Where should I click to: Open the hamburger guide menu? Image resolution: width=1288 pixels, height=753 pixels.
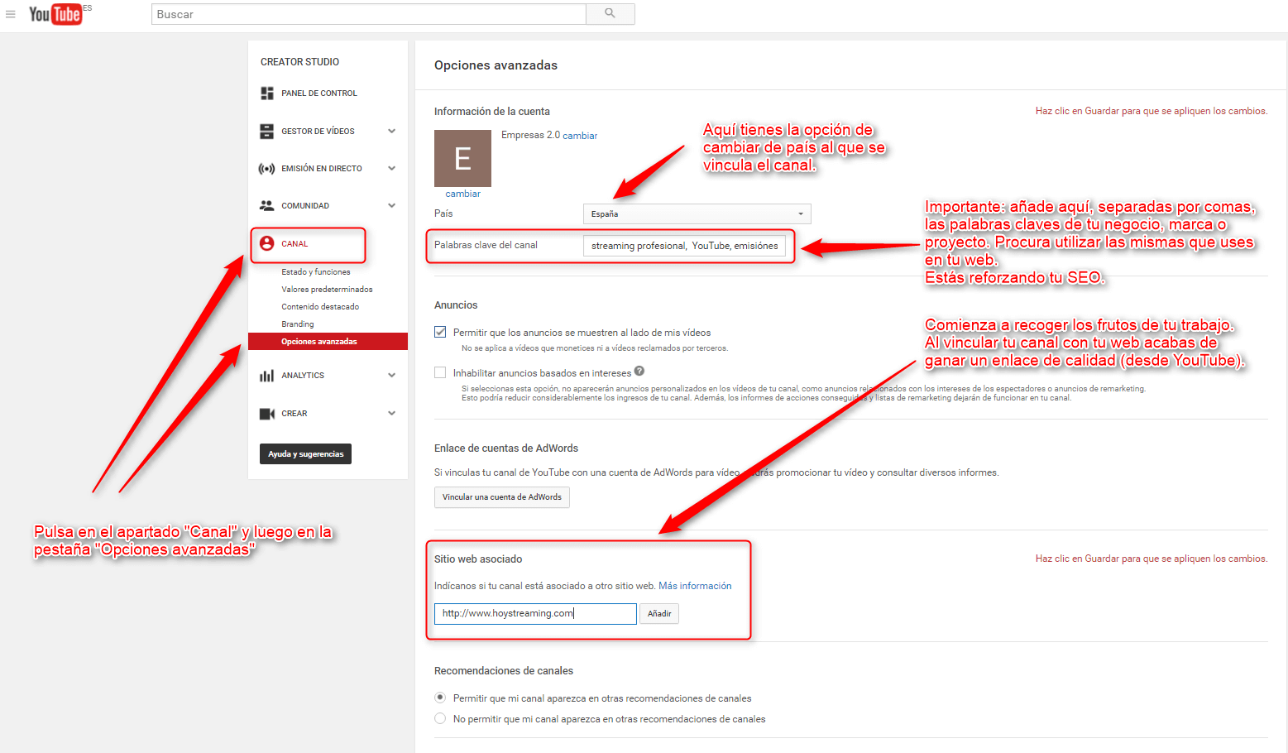coord(11,14)
